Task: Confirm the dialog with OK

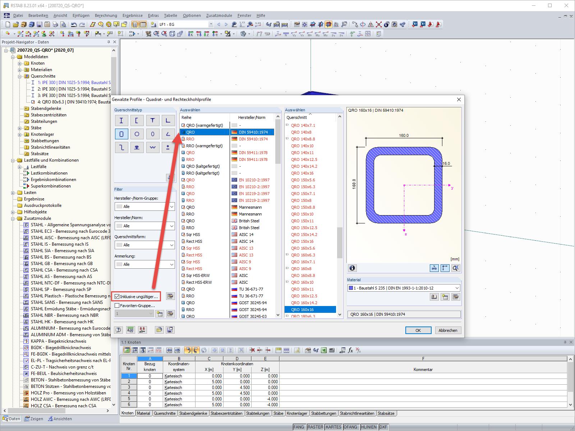Action: click(418, 330)
